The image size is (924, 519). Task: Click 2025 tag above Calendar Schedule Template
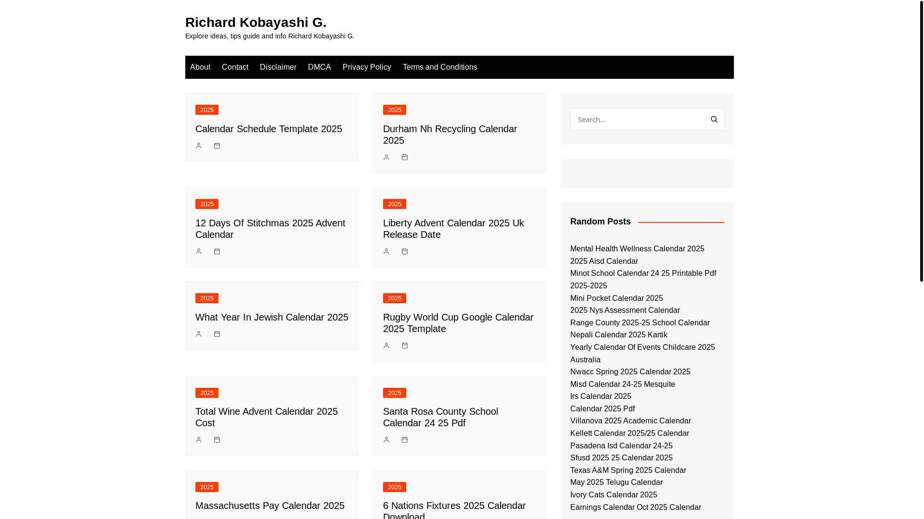(x=207, y=110)
